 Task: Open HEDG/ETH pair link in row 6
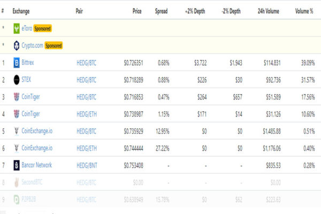click(87, 148)
